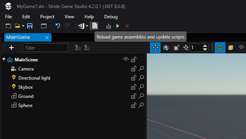This screenshot has width=246, height=139.
Task: Toggle lock on Sphere entity
Action: 133,105
